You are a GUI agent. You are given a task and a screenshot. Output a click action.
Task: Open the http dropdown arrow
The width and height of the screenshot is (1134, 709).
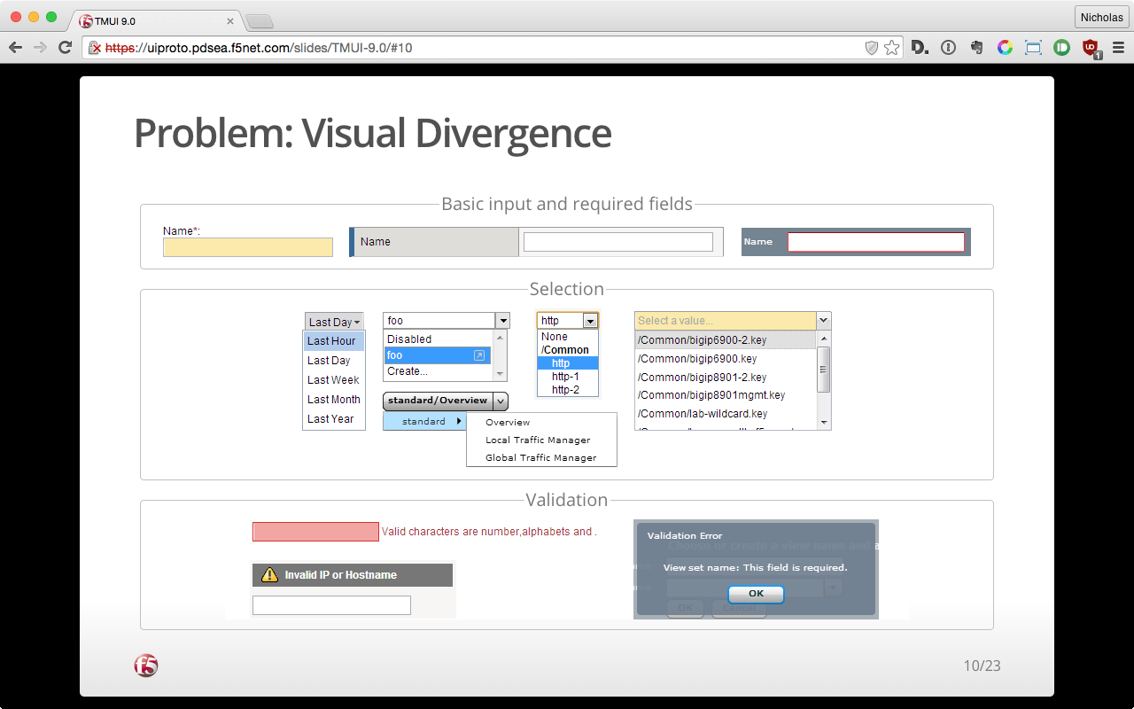(590, 321)
